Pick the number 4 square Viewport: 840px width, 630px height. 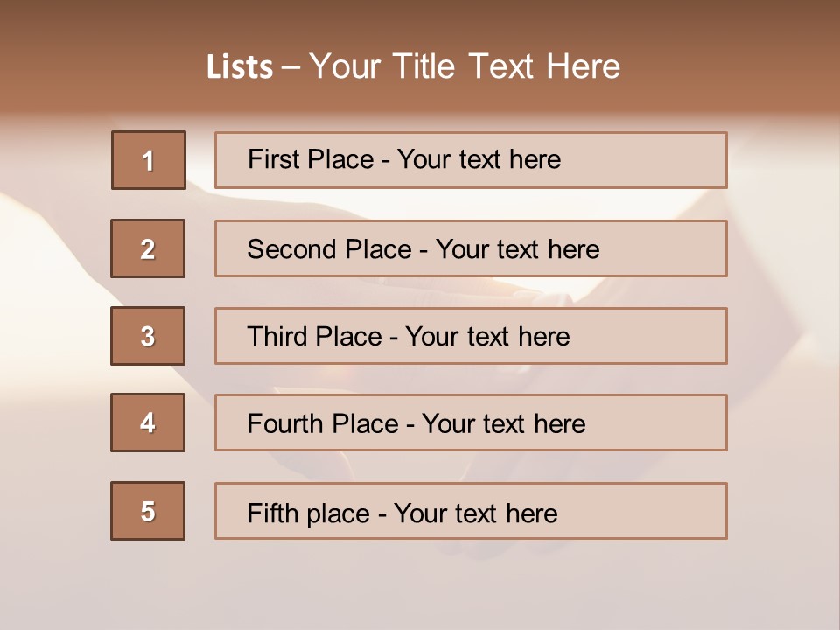tap(148, 423)
